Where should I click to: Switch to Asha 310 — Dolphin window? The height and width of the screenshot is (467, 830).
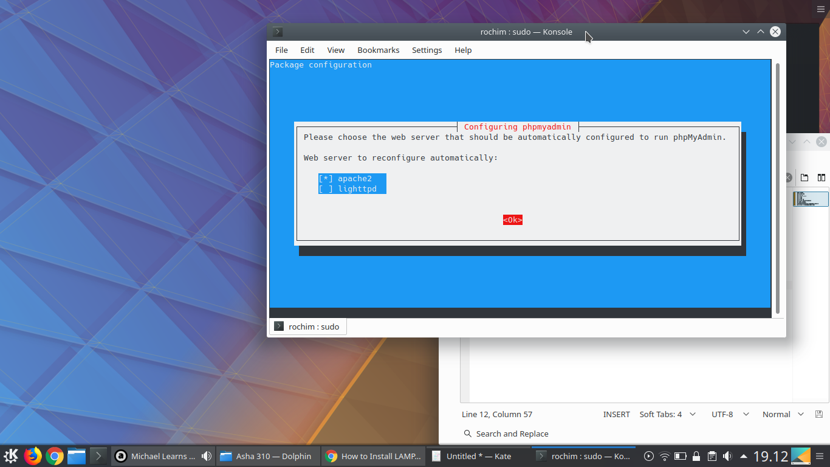coord(268,456)
